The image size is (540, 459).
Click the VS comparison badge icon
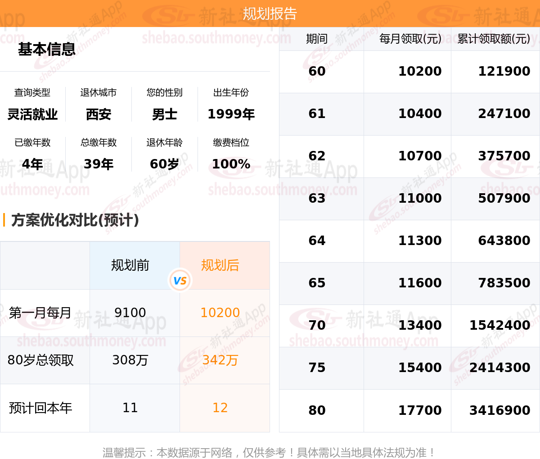(180, 280)
